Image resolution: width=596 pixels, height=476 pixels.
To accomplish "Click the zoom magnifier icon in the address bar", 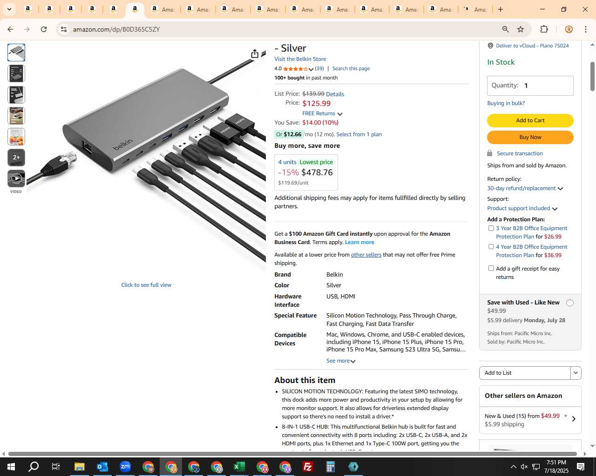I will [x=505, y=29].
